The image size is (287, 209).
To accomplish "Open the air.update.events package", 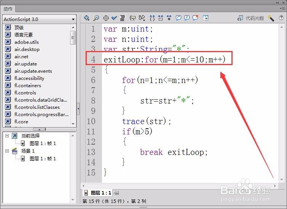I will click(x=33, y=71).
